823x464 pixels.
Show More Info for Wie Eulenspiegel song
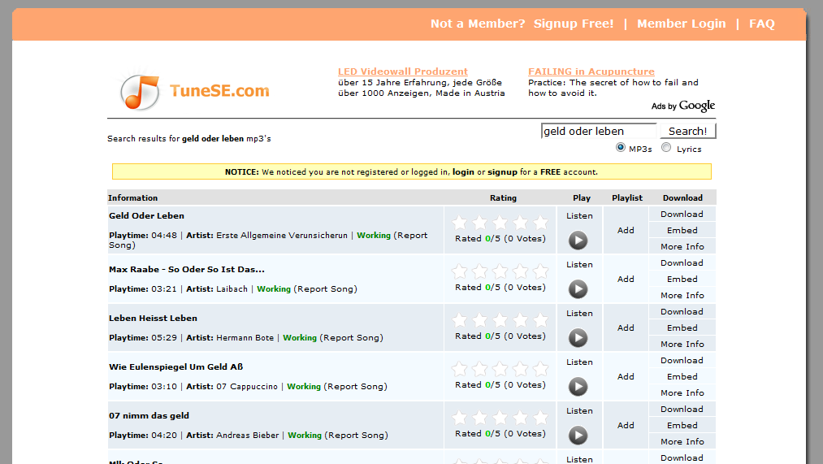682,393
